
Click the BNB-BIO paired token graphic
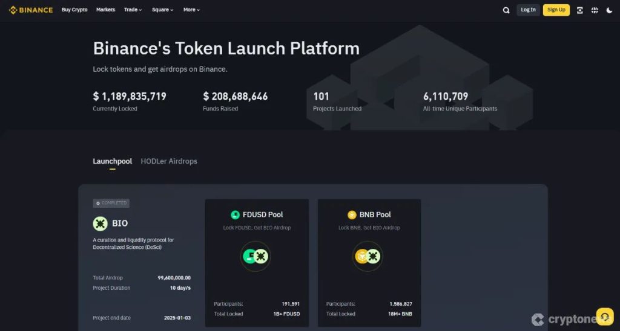coord(368,257)
